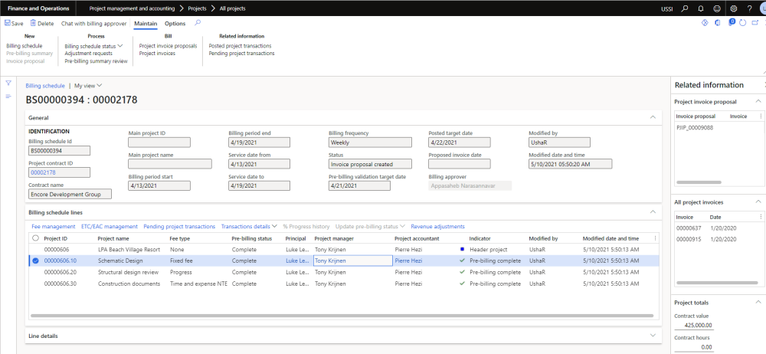Screen dimensions: 766x354
Task: Open the Transactions details dropdown
Action: (248, 227)
